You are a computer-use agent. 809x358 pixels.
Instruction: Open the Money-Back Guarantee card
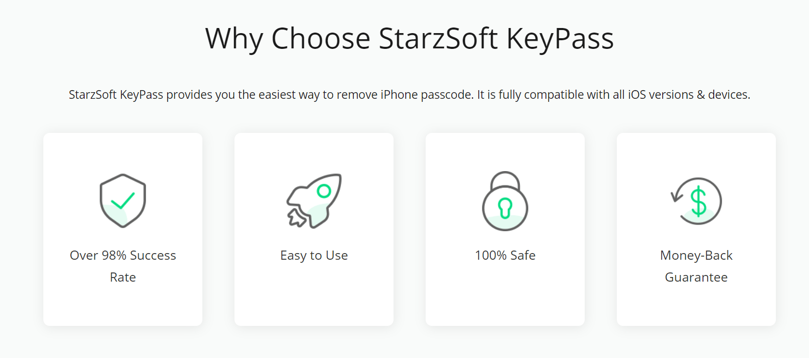click(x=696, y=229)
